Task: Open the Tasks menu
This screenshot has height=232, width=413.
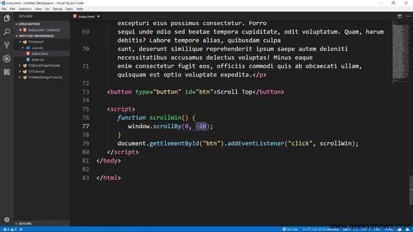Action: [69, 9]
